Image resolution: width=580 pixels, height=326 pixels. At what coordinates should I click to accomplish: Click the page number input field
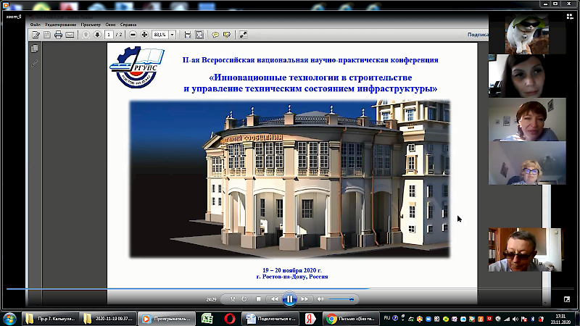(x=109, y=34)
